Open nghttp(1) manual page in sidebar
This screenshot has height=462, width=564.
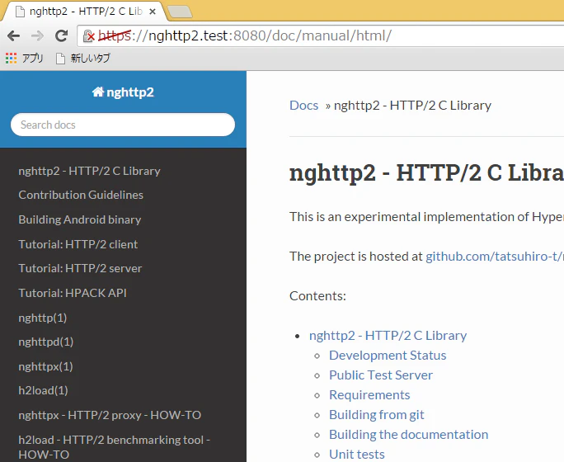42,318
